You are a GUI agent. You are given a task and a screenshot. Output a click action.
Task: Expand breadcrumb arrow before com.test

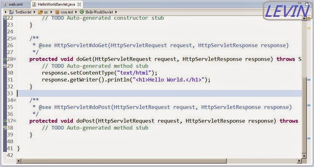point(52,12)
